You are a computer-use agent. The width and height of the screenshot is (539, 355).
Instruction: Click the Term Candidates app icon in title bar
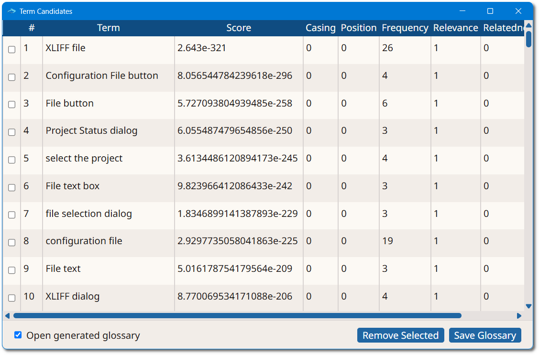pyautogui.click(x=11, y=11)
